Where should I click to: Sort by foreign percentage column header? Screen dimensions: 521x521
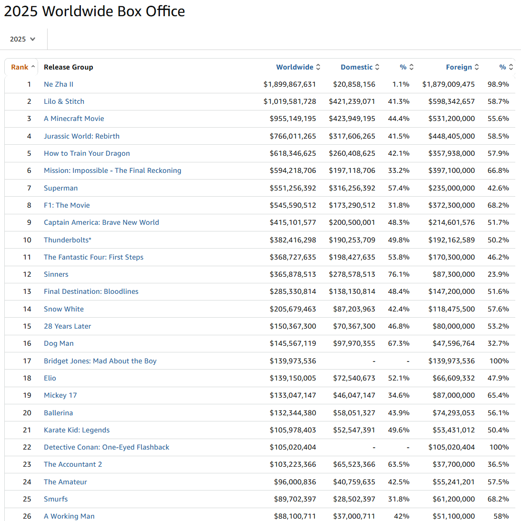tap(506, 67)
